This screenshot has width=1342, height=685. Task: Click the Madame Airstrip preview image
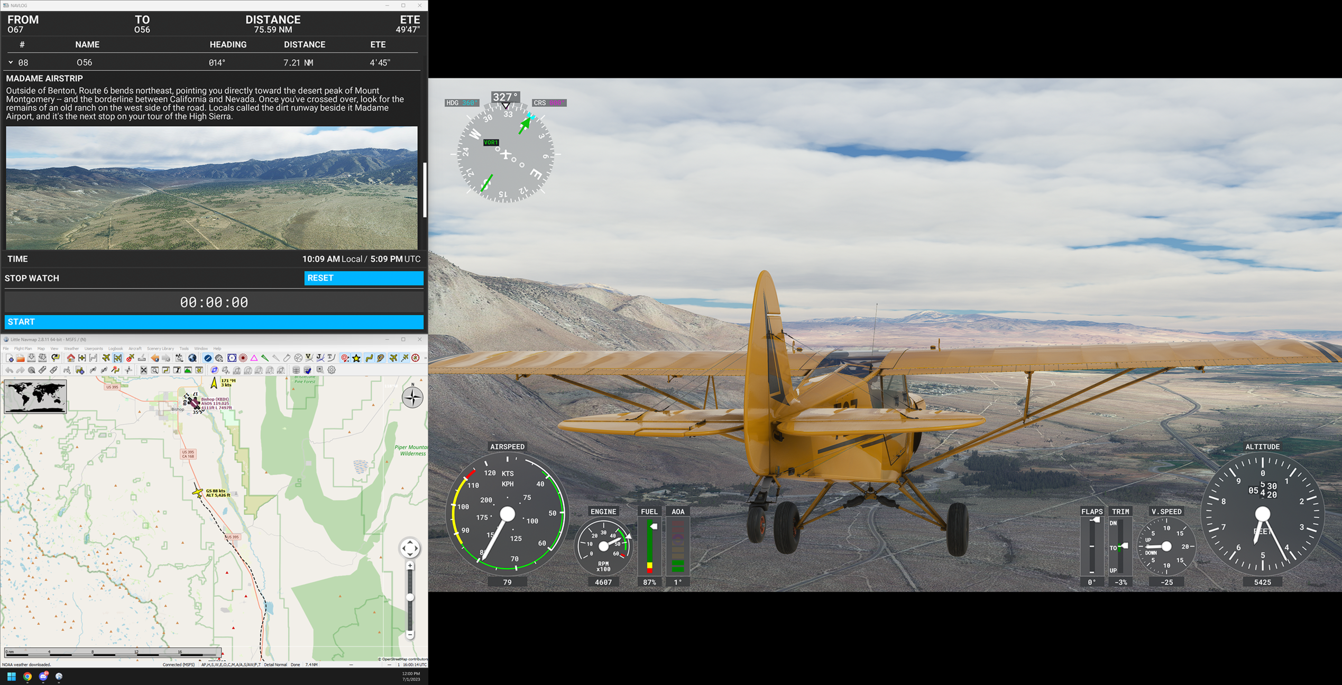click(212, 188)
